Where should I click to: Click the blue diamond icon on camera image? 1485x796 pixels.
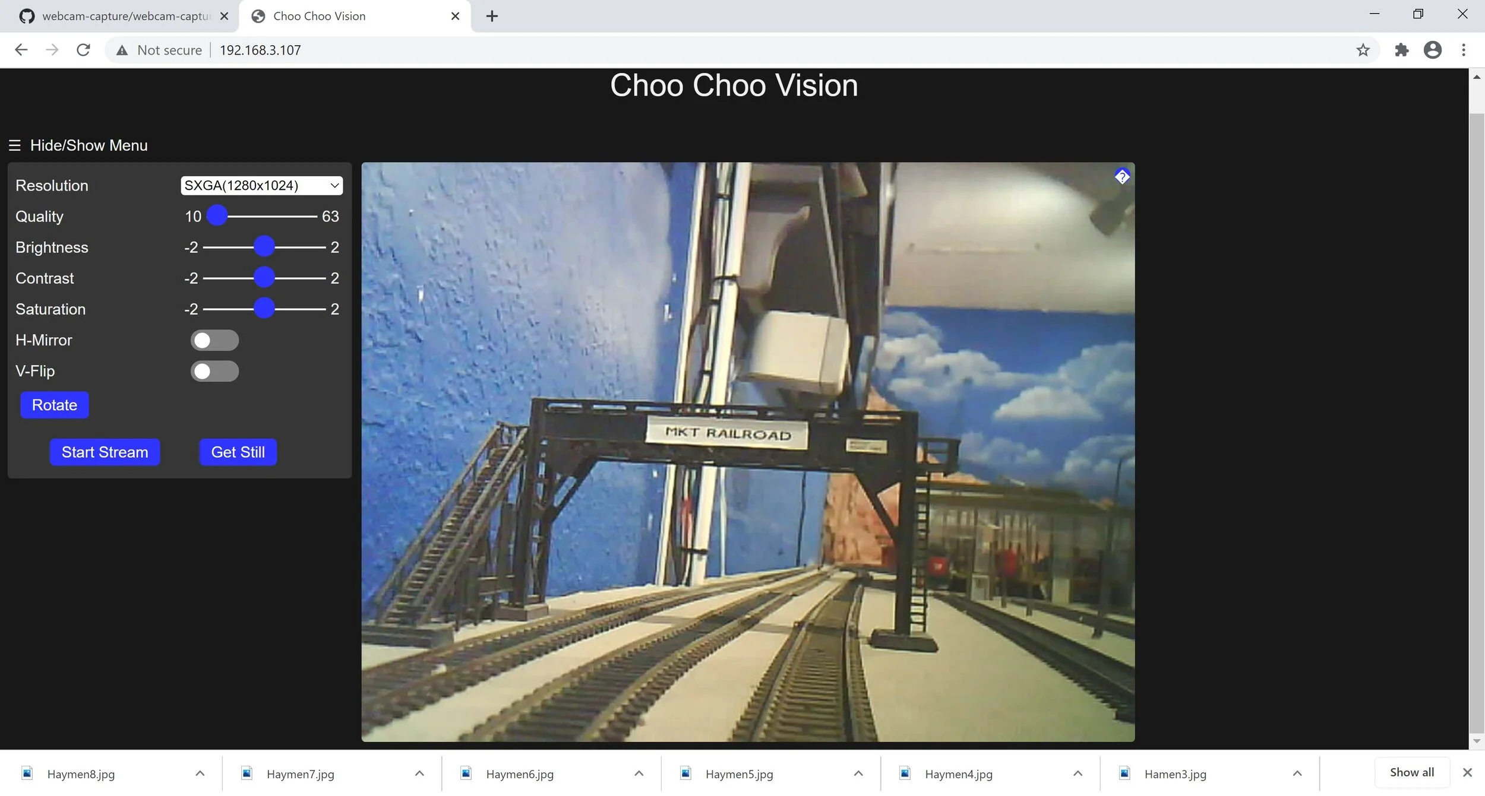tap(1121, 176)
